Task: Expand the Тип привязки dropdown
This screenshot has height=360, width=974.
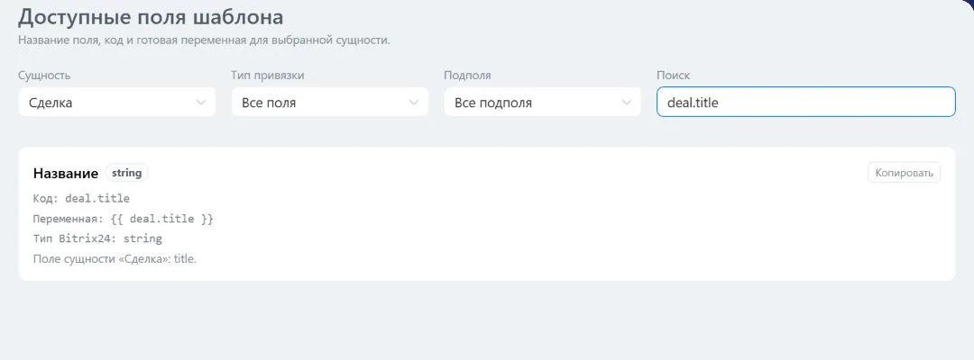Action: (330, 103)
